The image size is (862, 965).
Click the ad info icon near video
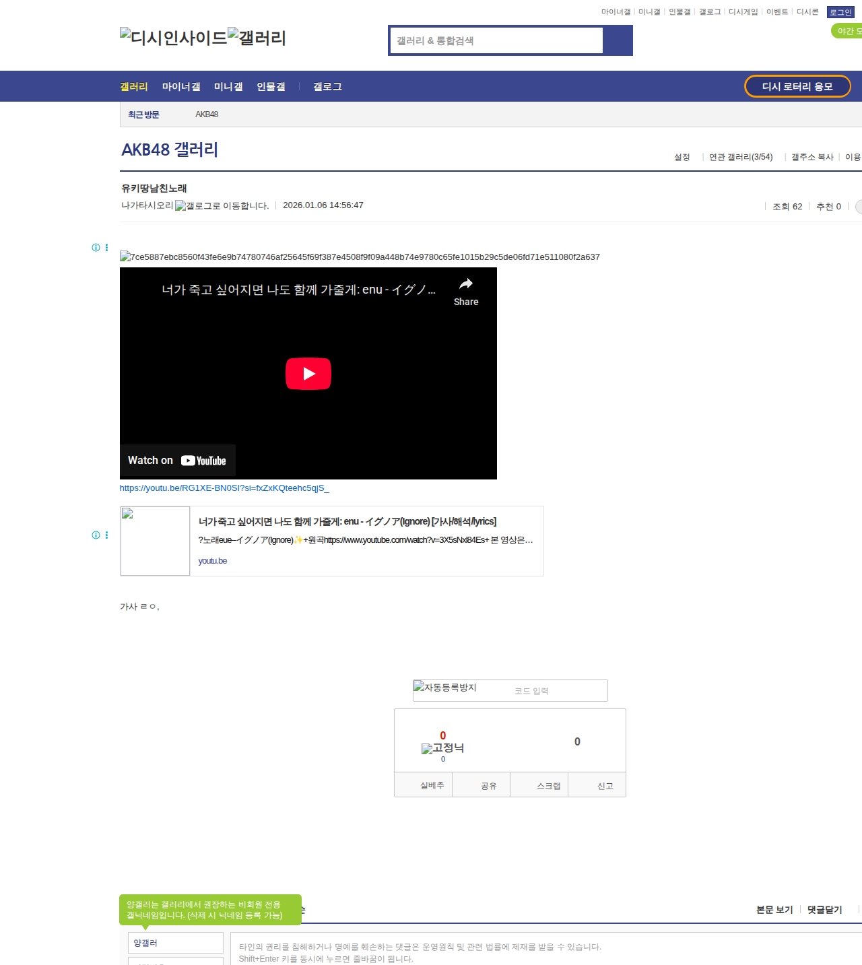click(x=96, y=248)
